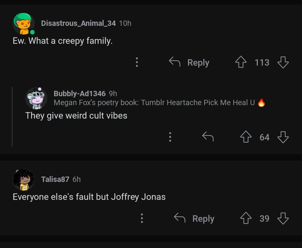Screen dimensions: 302x248
Task: Go to Talisa87's user profile link
Action: 55,179
